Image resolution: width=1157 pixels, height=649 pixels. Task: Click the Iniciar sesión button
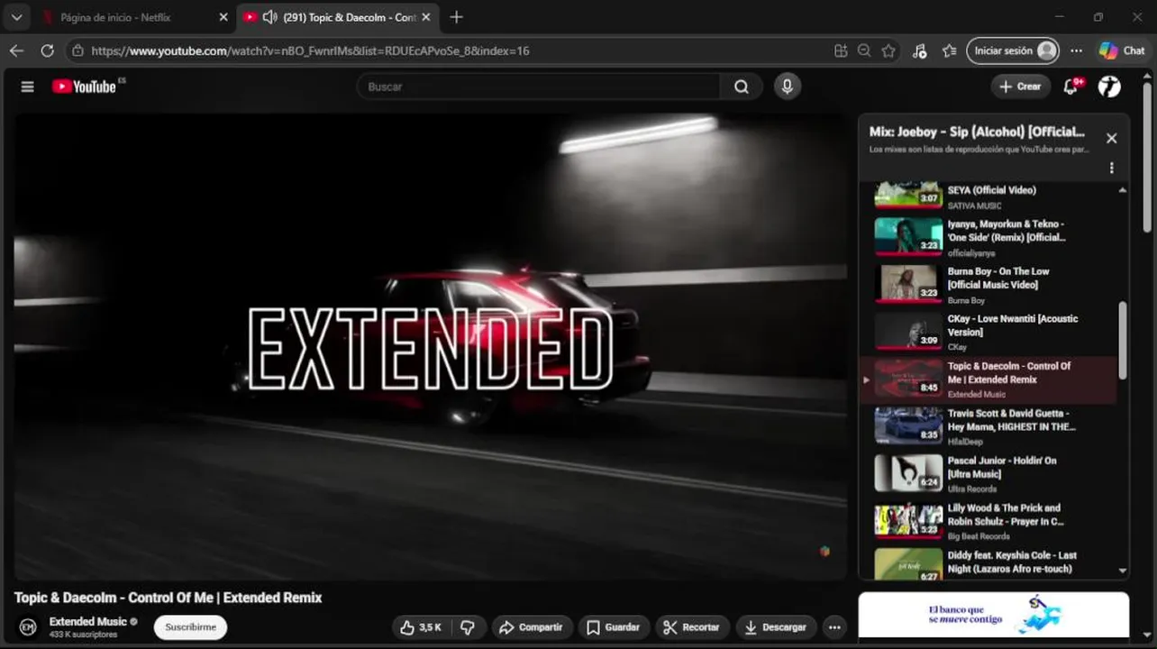click(x=1012, y=50)
